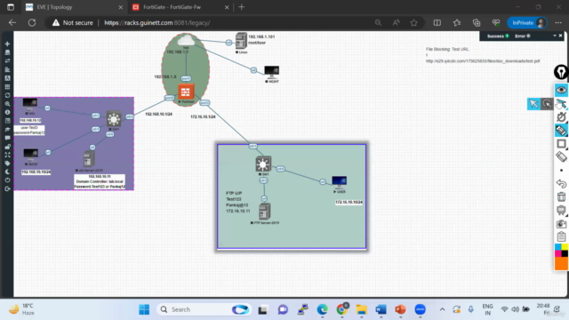The image size is (569, 320).
Task: Click the lock lab sidebar icon
Action: pyautogui.click(x=7, y=147)
